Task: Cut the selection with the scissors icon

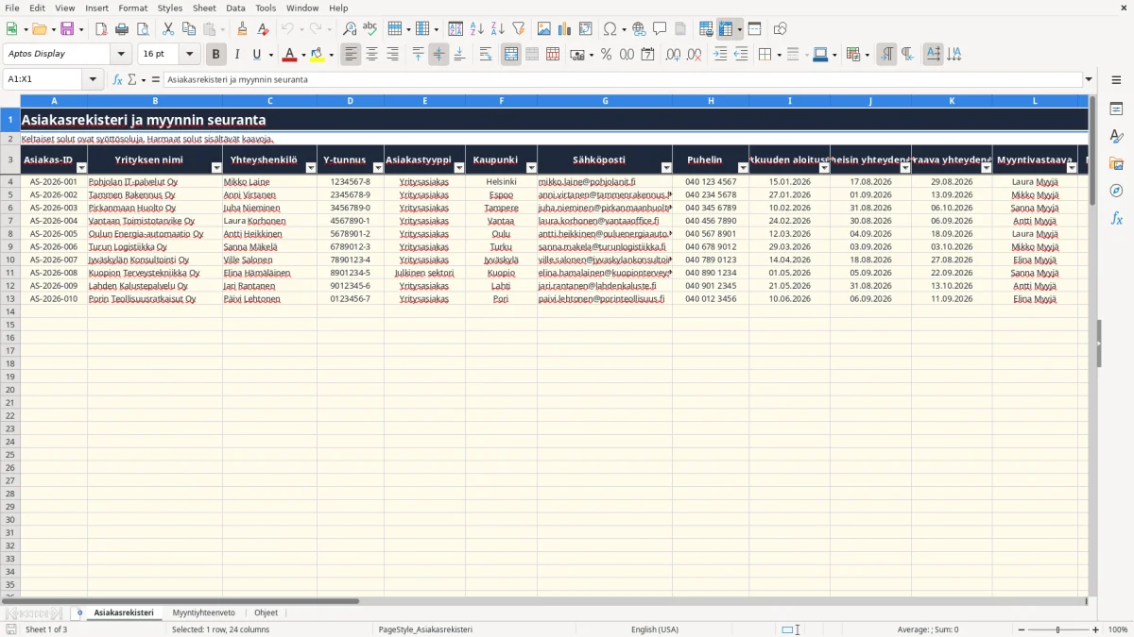Action: pyautogui.click(x=168, y=29)
